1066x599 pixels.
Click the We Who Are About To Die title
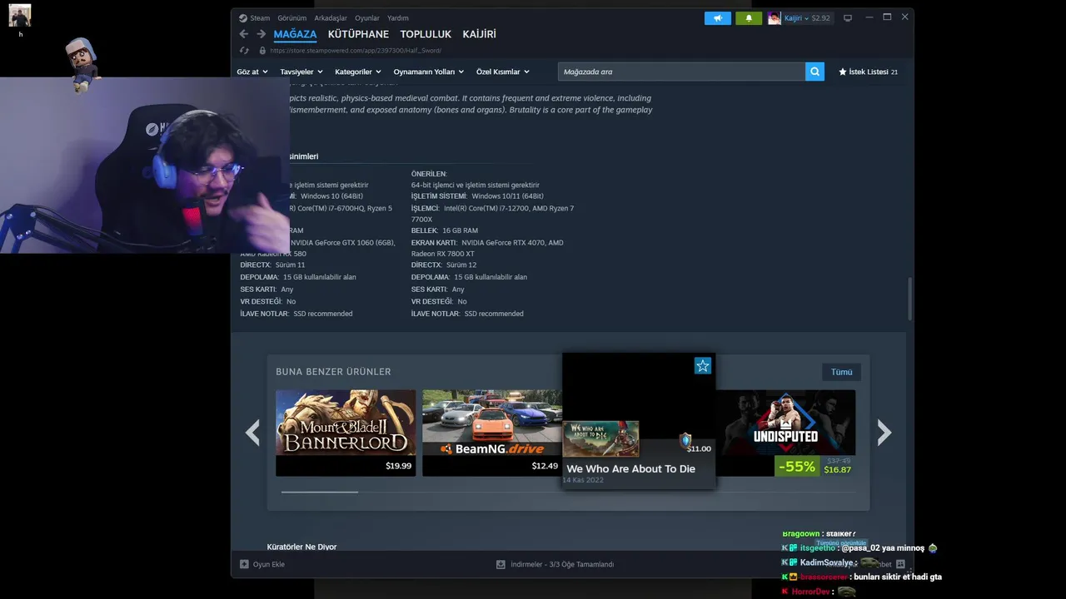tap(630, 468)
